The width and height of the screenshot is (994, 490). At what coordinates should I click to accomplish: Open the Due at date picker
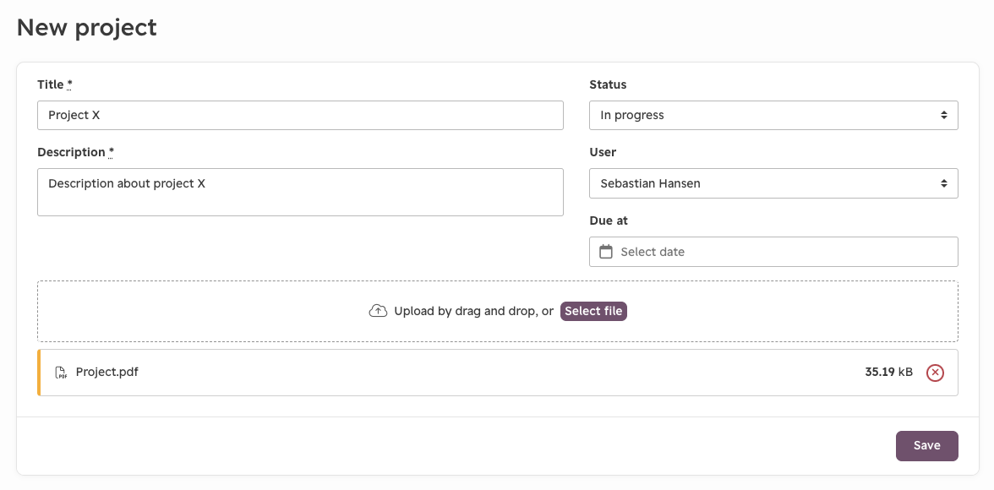pos(773,252)
